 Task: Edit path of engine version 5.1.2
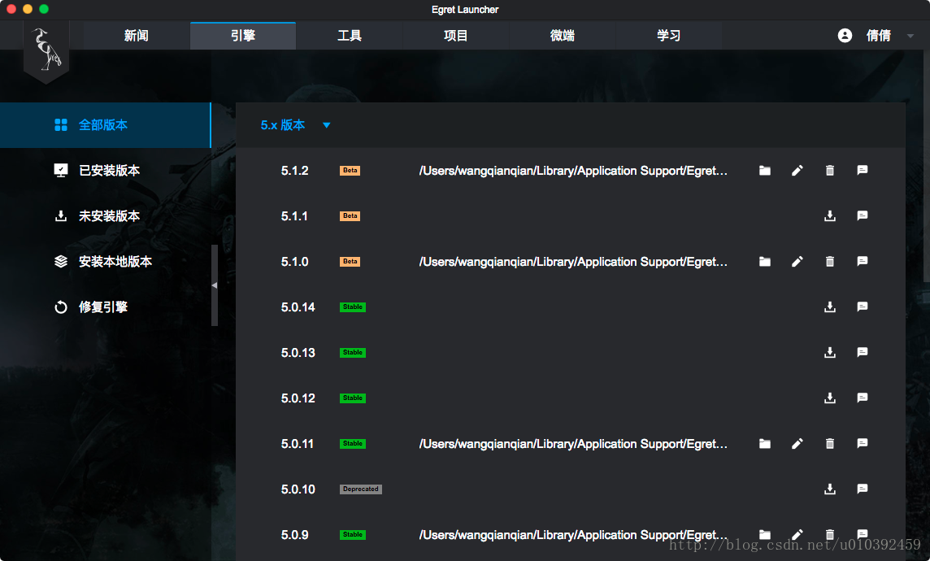[x=797, y=171]
